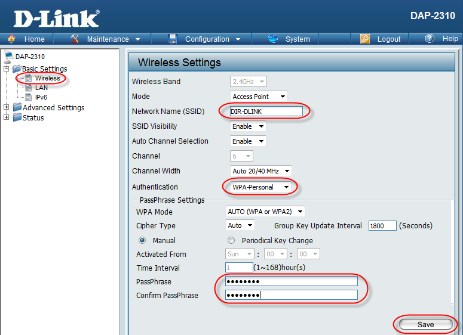This screenshot has height=335, width=463.
Task: Click the Time Interval input field
Action: pyautogui.click(x=239, y=267)
